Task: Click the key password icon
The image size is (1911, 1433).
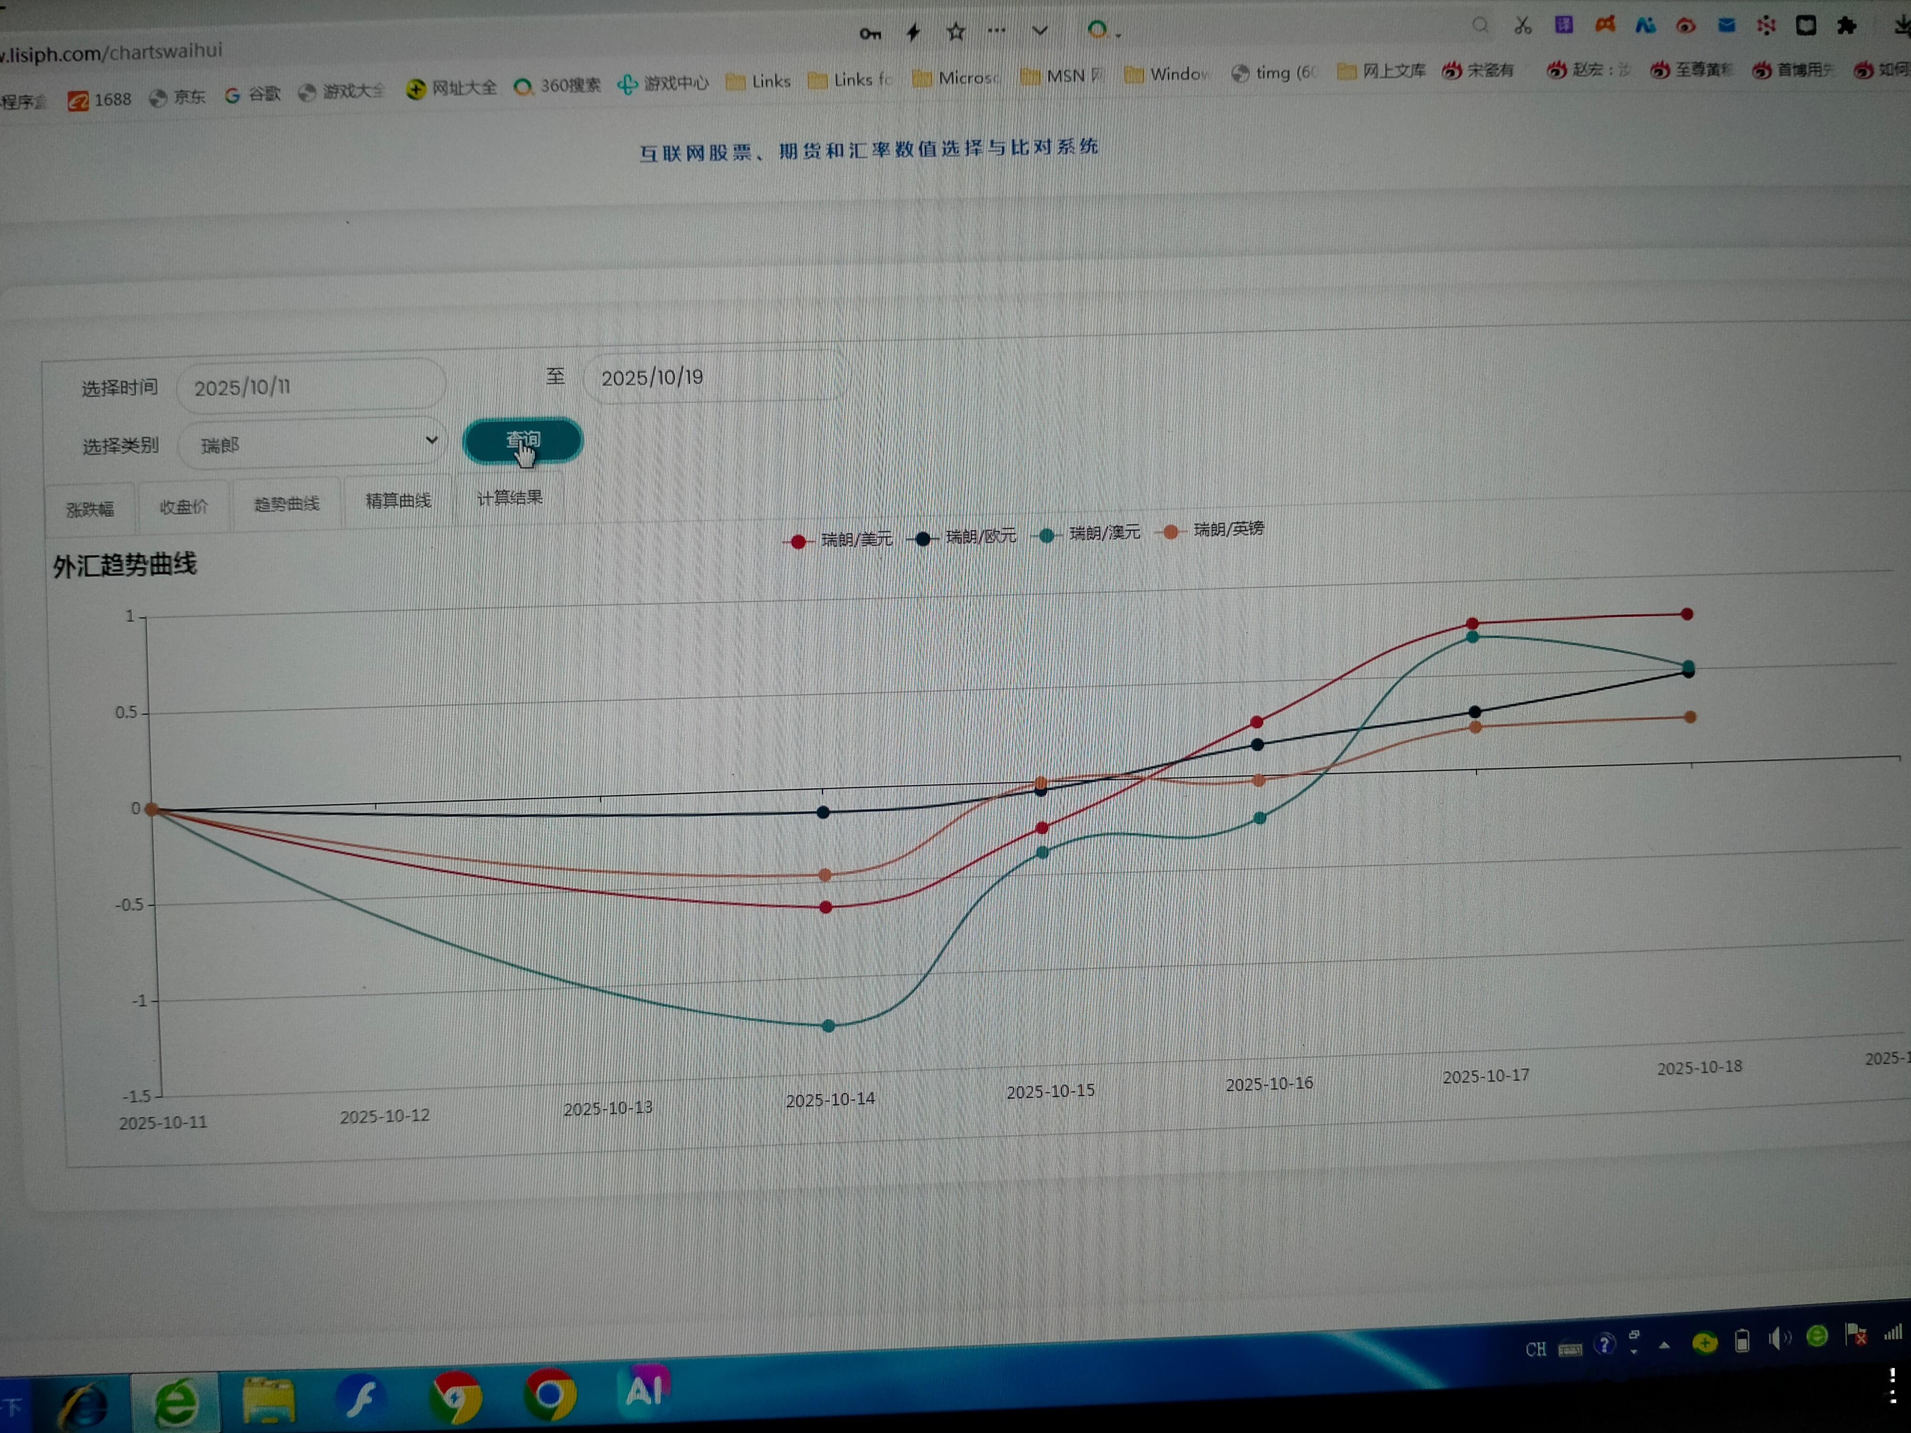Action: click(x=870, y=34)
